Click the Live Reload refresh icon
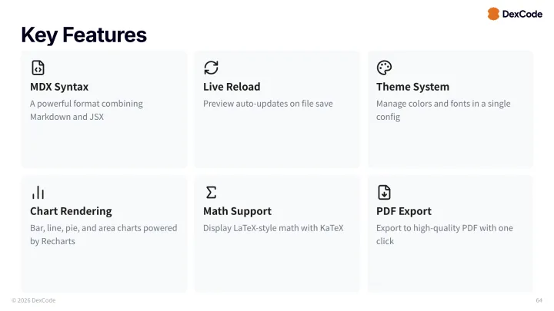Viewport: 554px width, 311px height. pos(211,68)
